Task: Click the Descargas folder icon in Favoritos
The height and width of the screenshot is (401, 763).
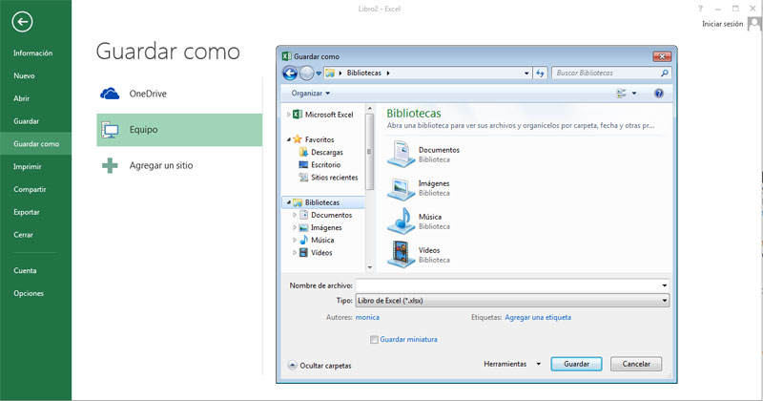Action: click(303, 152)
